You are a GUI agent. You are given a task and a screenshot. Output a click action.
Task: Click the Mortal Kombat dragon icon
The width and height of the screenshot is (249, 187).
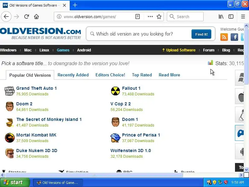click(10, 138)
